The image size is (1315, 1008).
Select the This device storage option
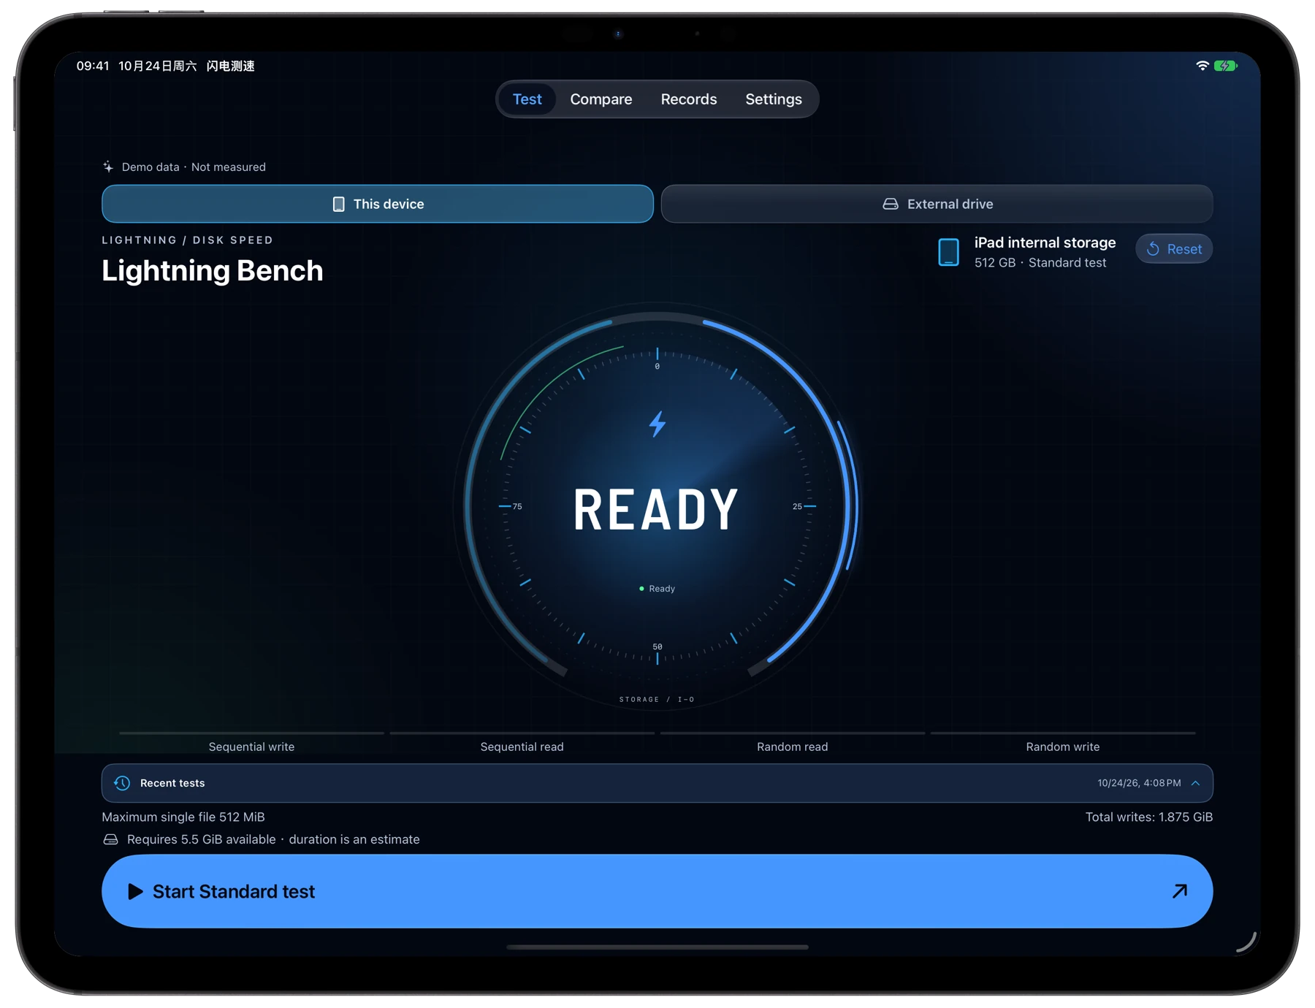click(378, 204)
